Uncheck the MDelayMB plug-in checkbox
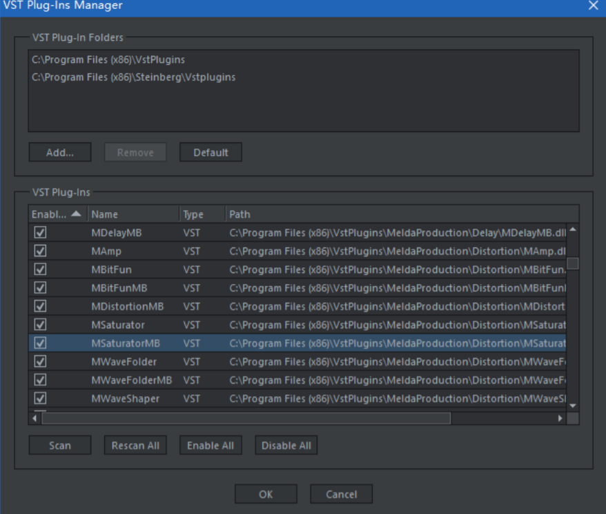Viewport: 606px width, 514px height. (x=40, y=233)
